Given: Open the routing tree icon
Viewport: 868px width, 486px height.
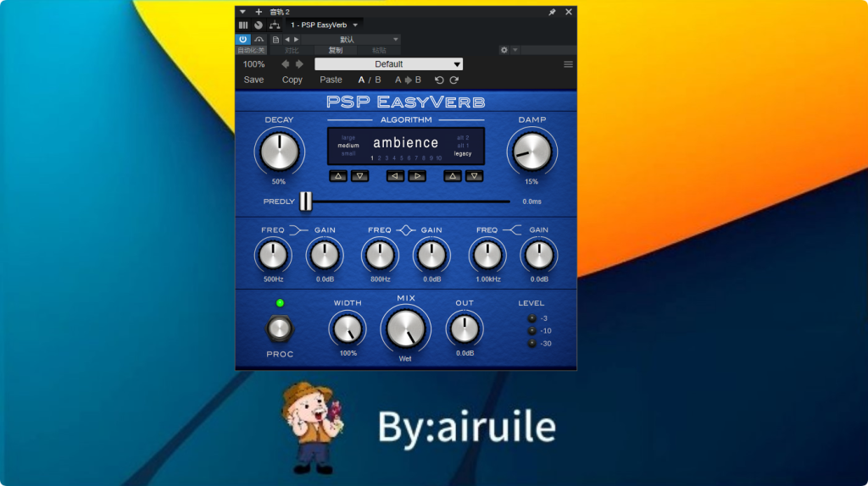Looking at the screenshot, I should [x=274, y=25].
